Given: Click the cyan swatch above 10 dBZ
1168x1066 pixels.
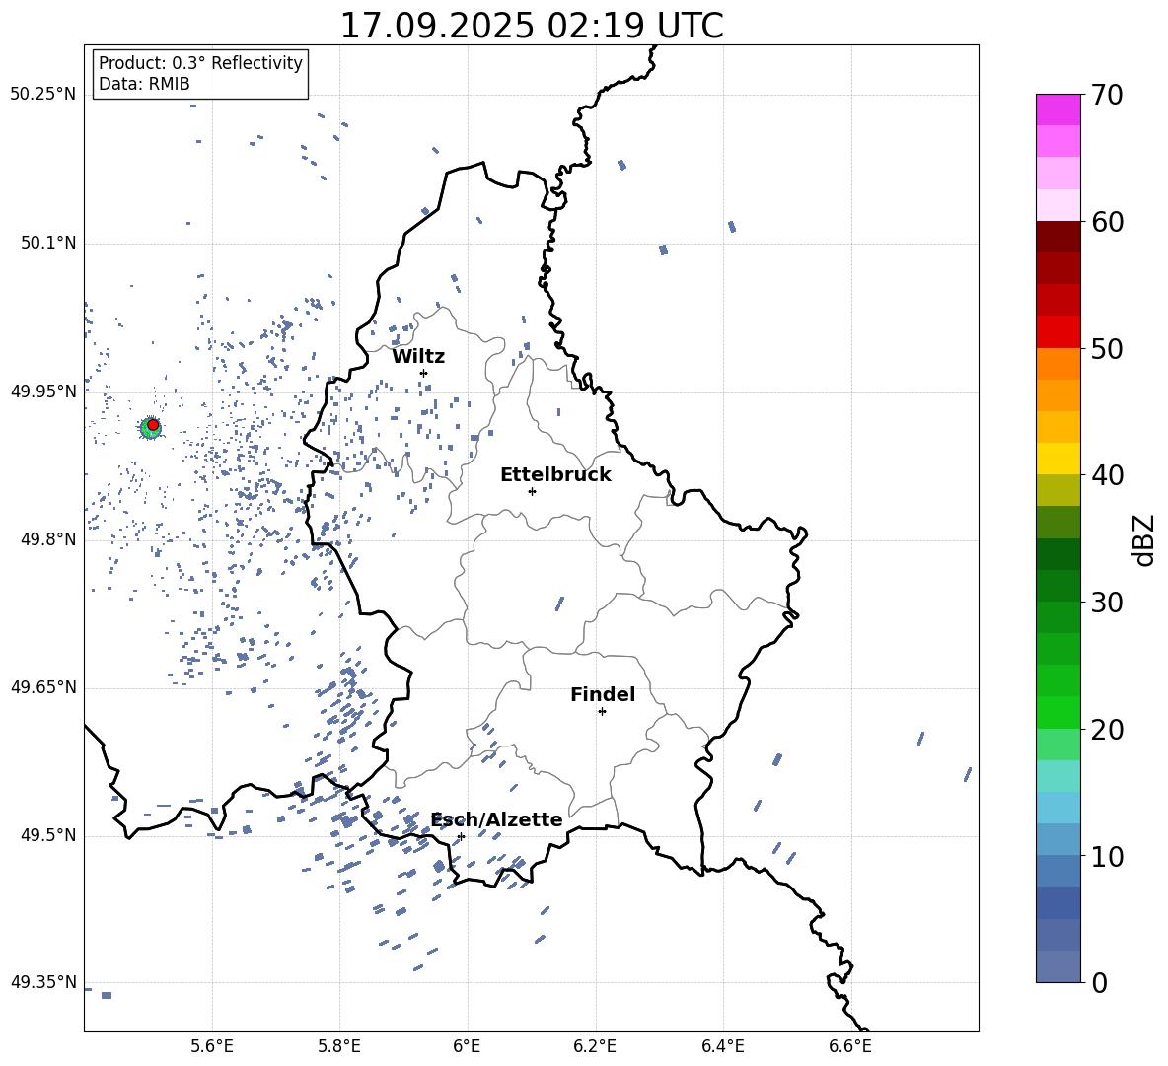Looking at the screenshot, I should pos(1058,808).
